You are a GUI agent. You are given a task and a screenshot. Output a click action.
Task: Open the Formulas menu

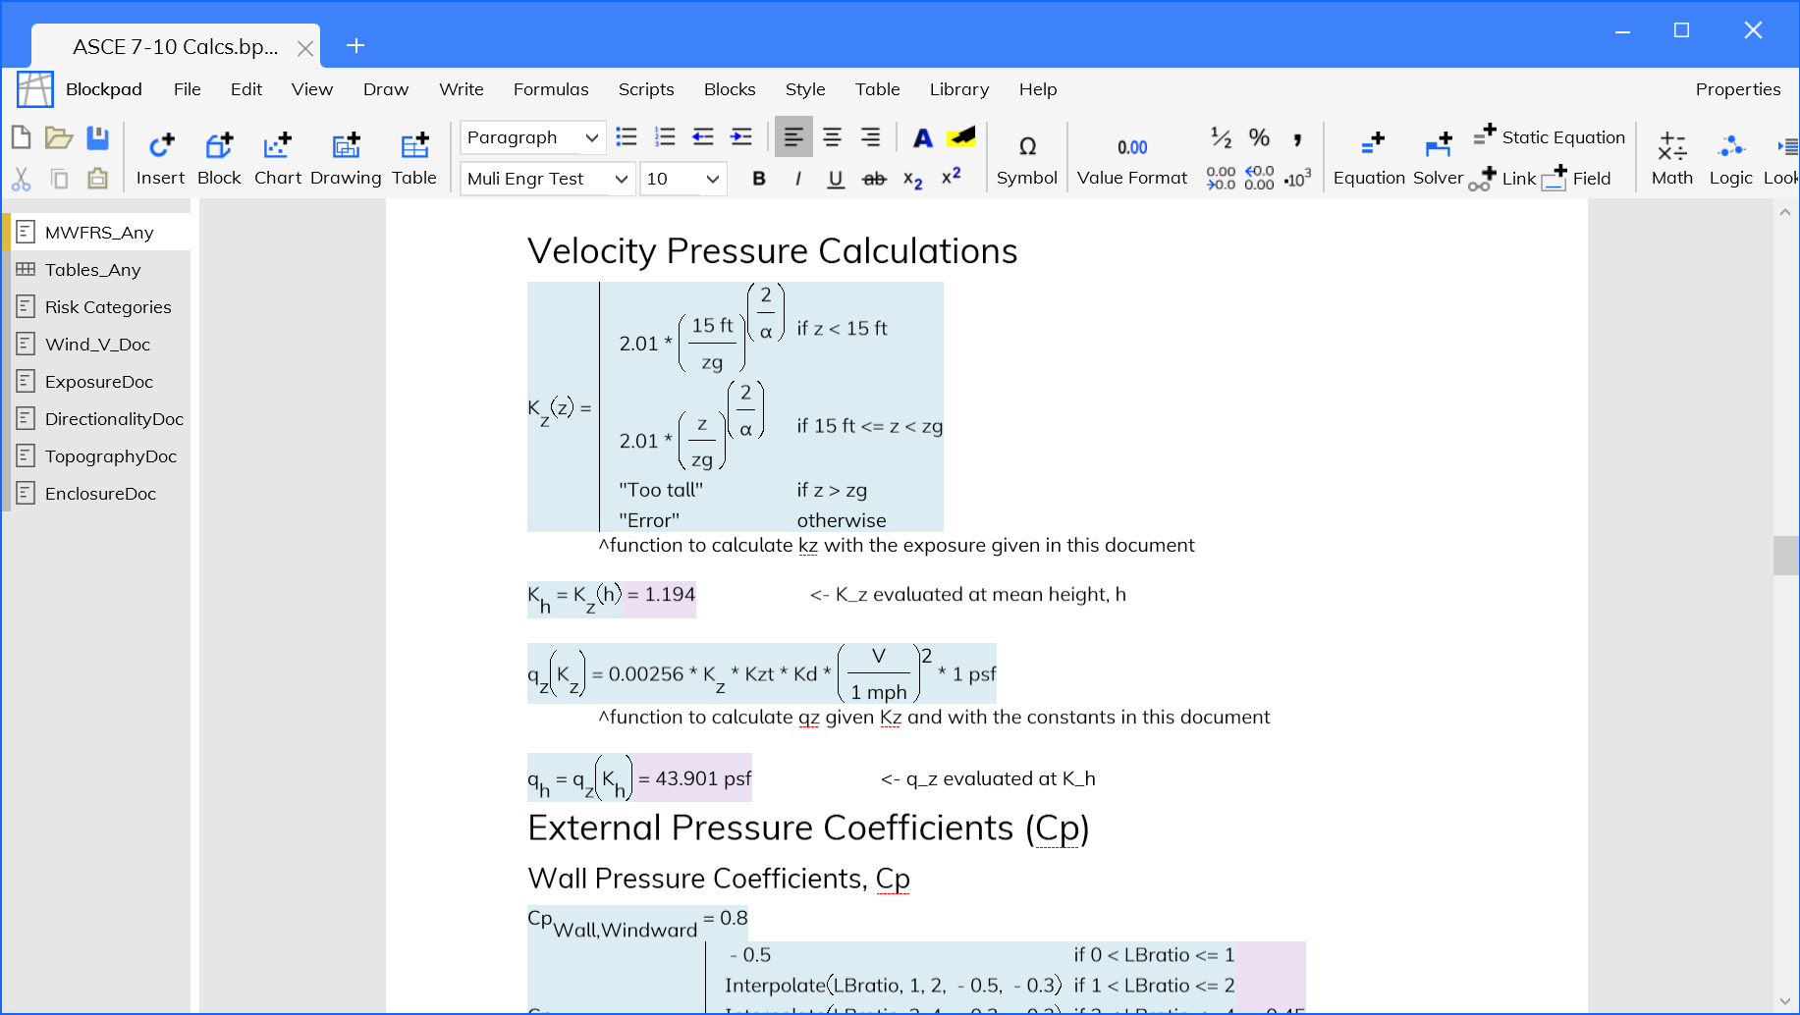[551, 89]
